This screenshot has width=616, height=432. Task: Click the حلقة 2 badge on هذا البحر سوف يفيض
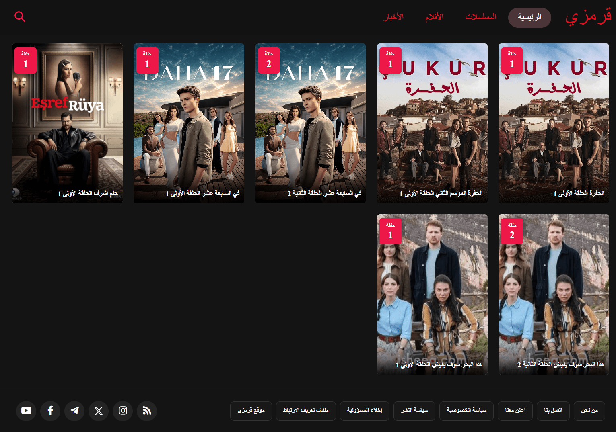coord(512,231)
